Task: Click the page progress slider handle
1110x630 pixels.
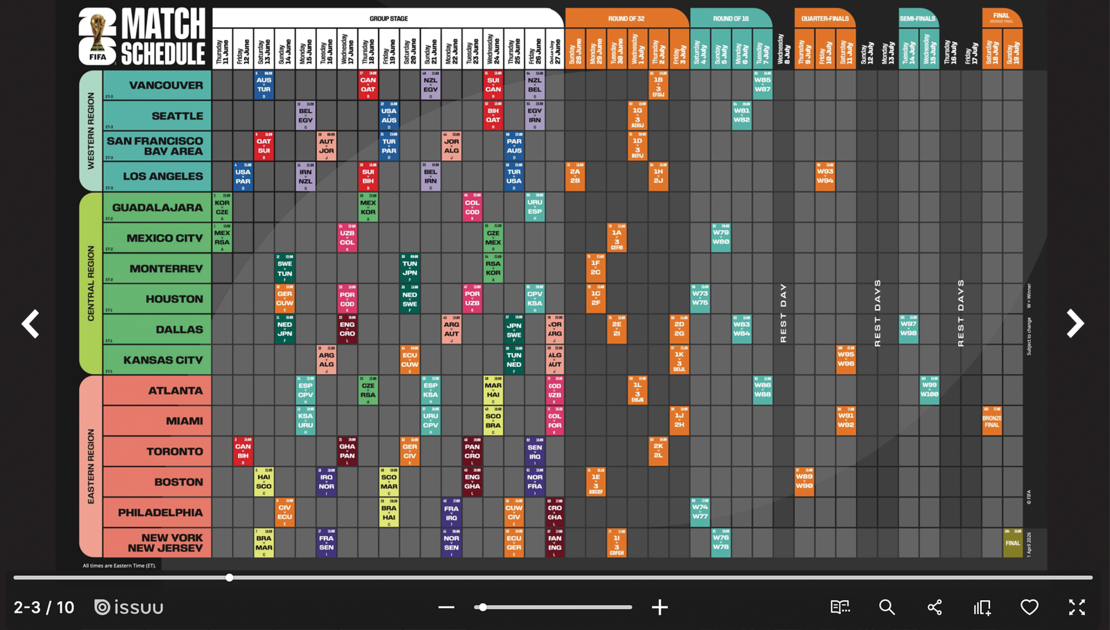Action: tap(229, 577)
